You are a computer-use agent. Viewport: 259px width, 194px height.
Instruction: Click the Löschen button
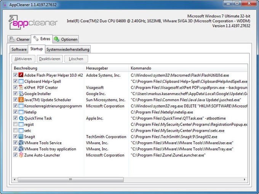click(x=76, y=59)
